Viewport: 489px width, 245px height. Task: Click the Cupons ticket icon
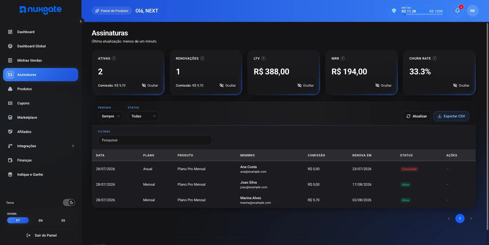10,103
